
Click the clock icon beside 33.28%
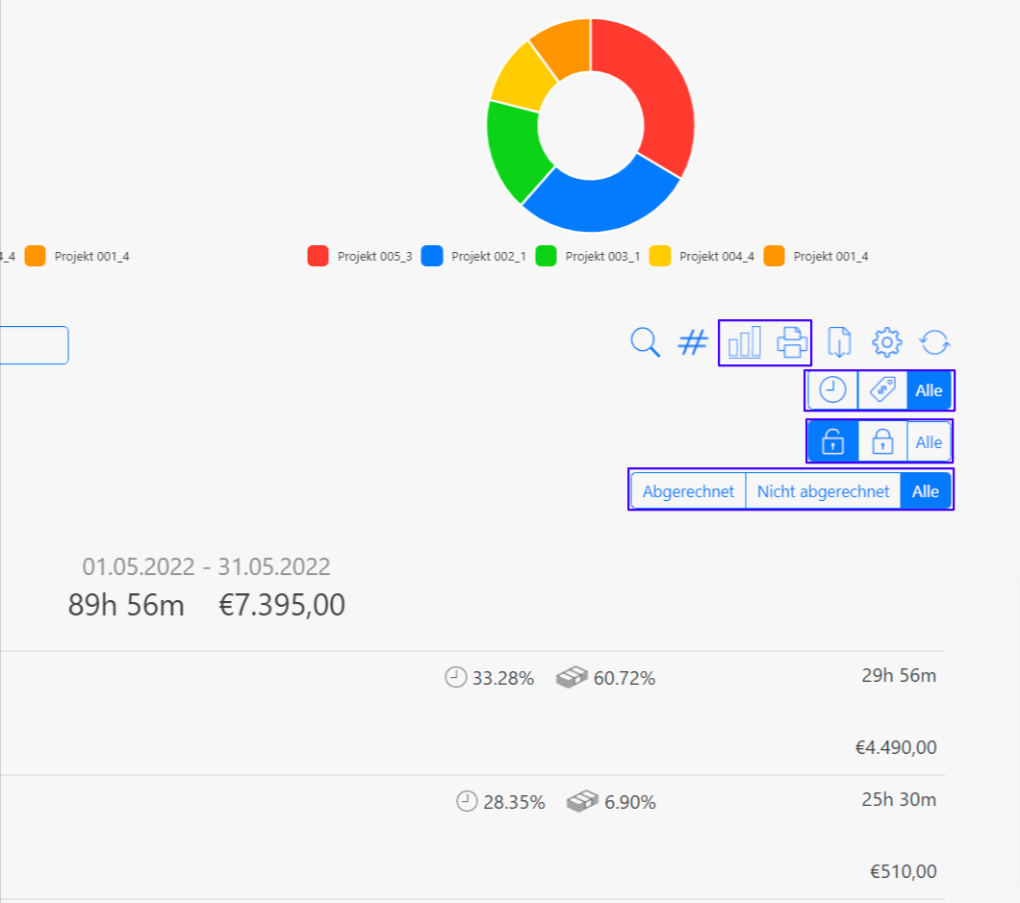click(456, 677)
